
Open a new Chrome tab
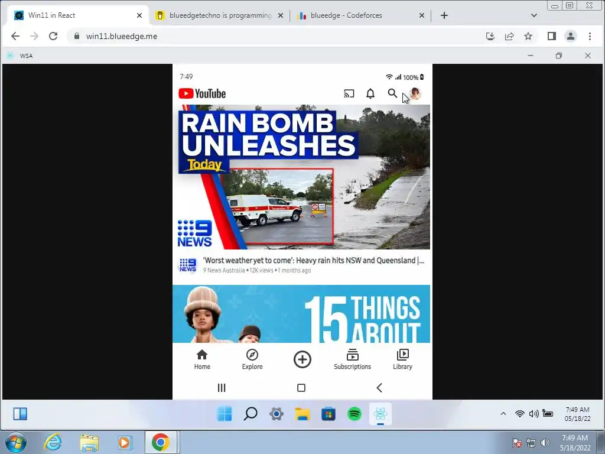click(x=444, y=15)
